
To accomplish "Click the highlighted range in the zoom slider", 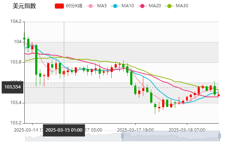I will point(171,136).
